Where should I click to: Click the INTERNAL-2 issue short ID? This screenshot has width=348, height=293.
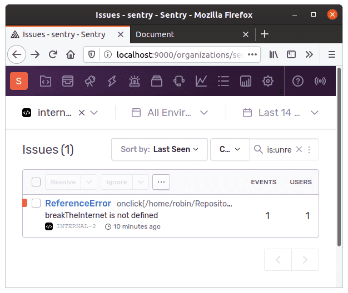pos(76,226)
